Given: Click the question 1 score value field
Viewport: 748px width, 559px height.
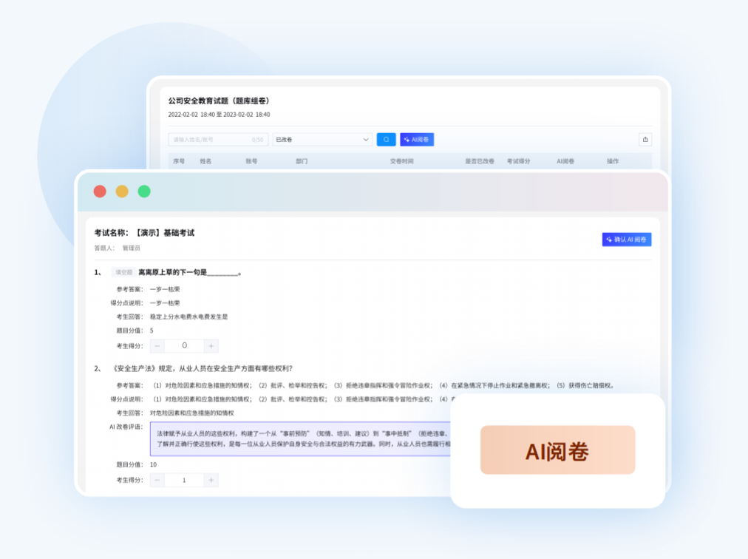Looking at the screenshot, I should click(x=184, y=346).
